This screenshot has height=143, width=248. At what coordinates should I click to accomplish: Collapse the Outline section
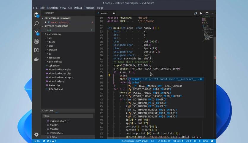tap(49, 110)
